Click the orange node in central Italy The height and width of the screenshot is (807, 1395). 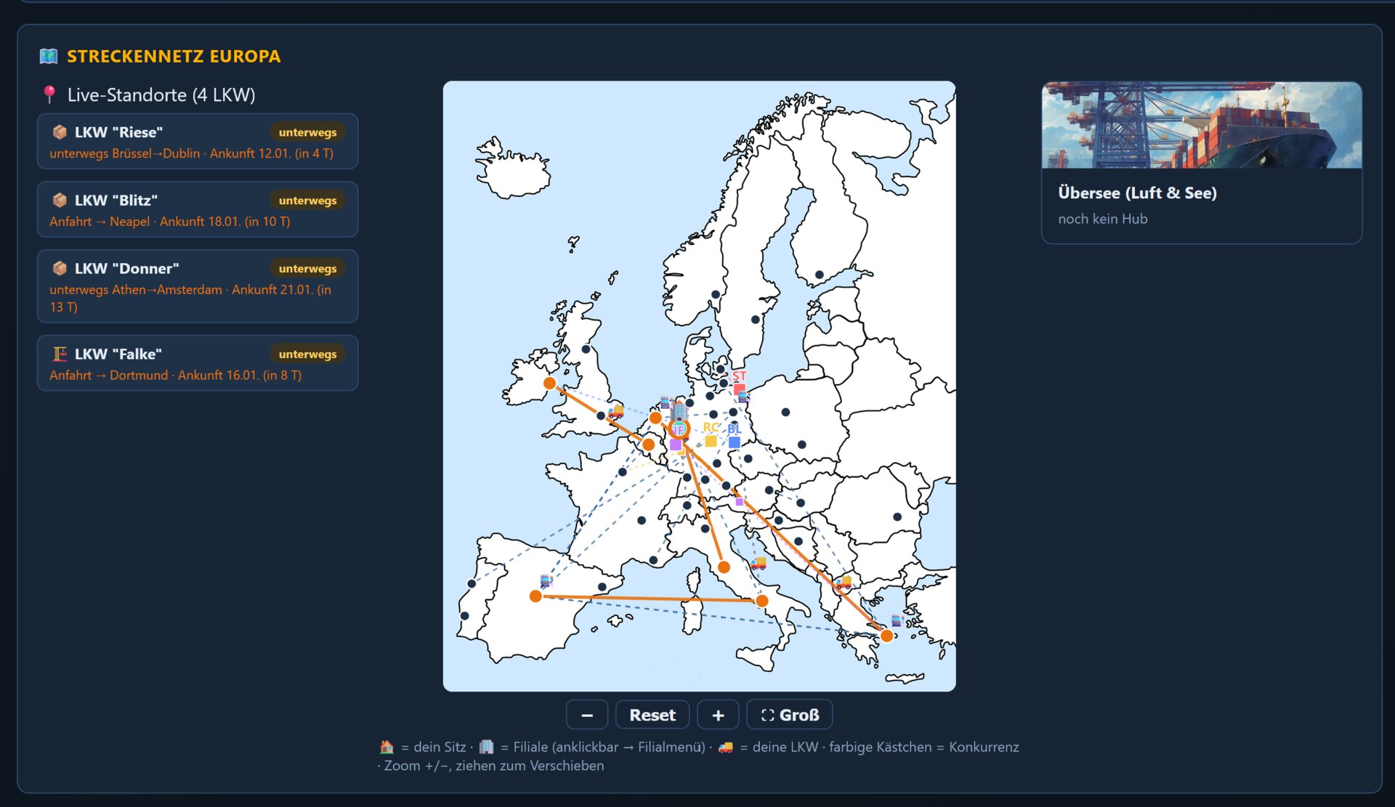(x=724, y=567)
